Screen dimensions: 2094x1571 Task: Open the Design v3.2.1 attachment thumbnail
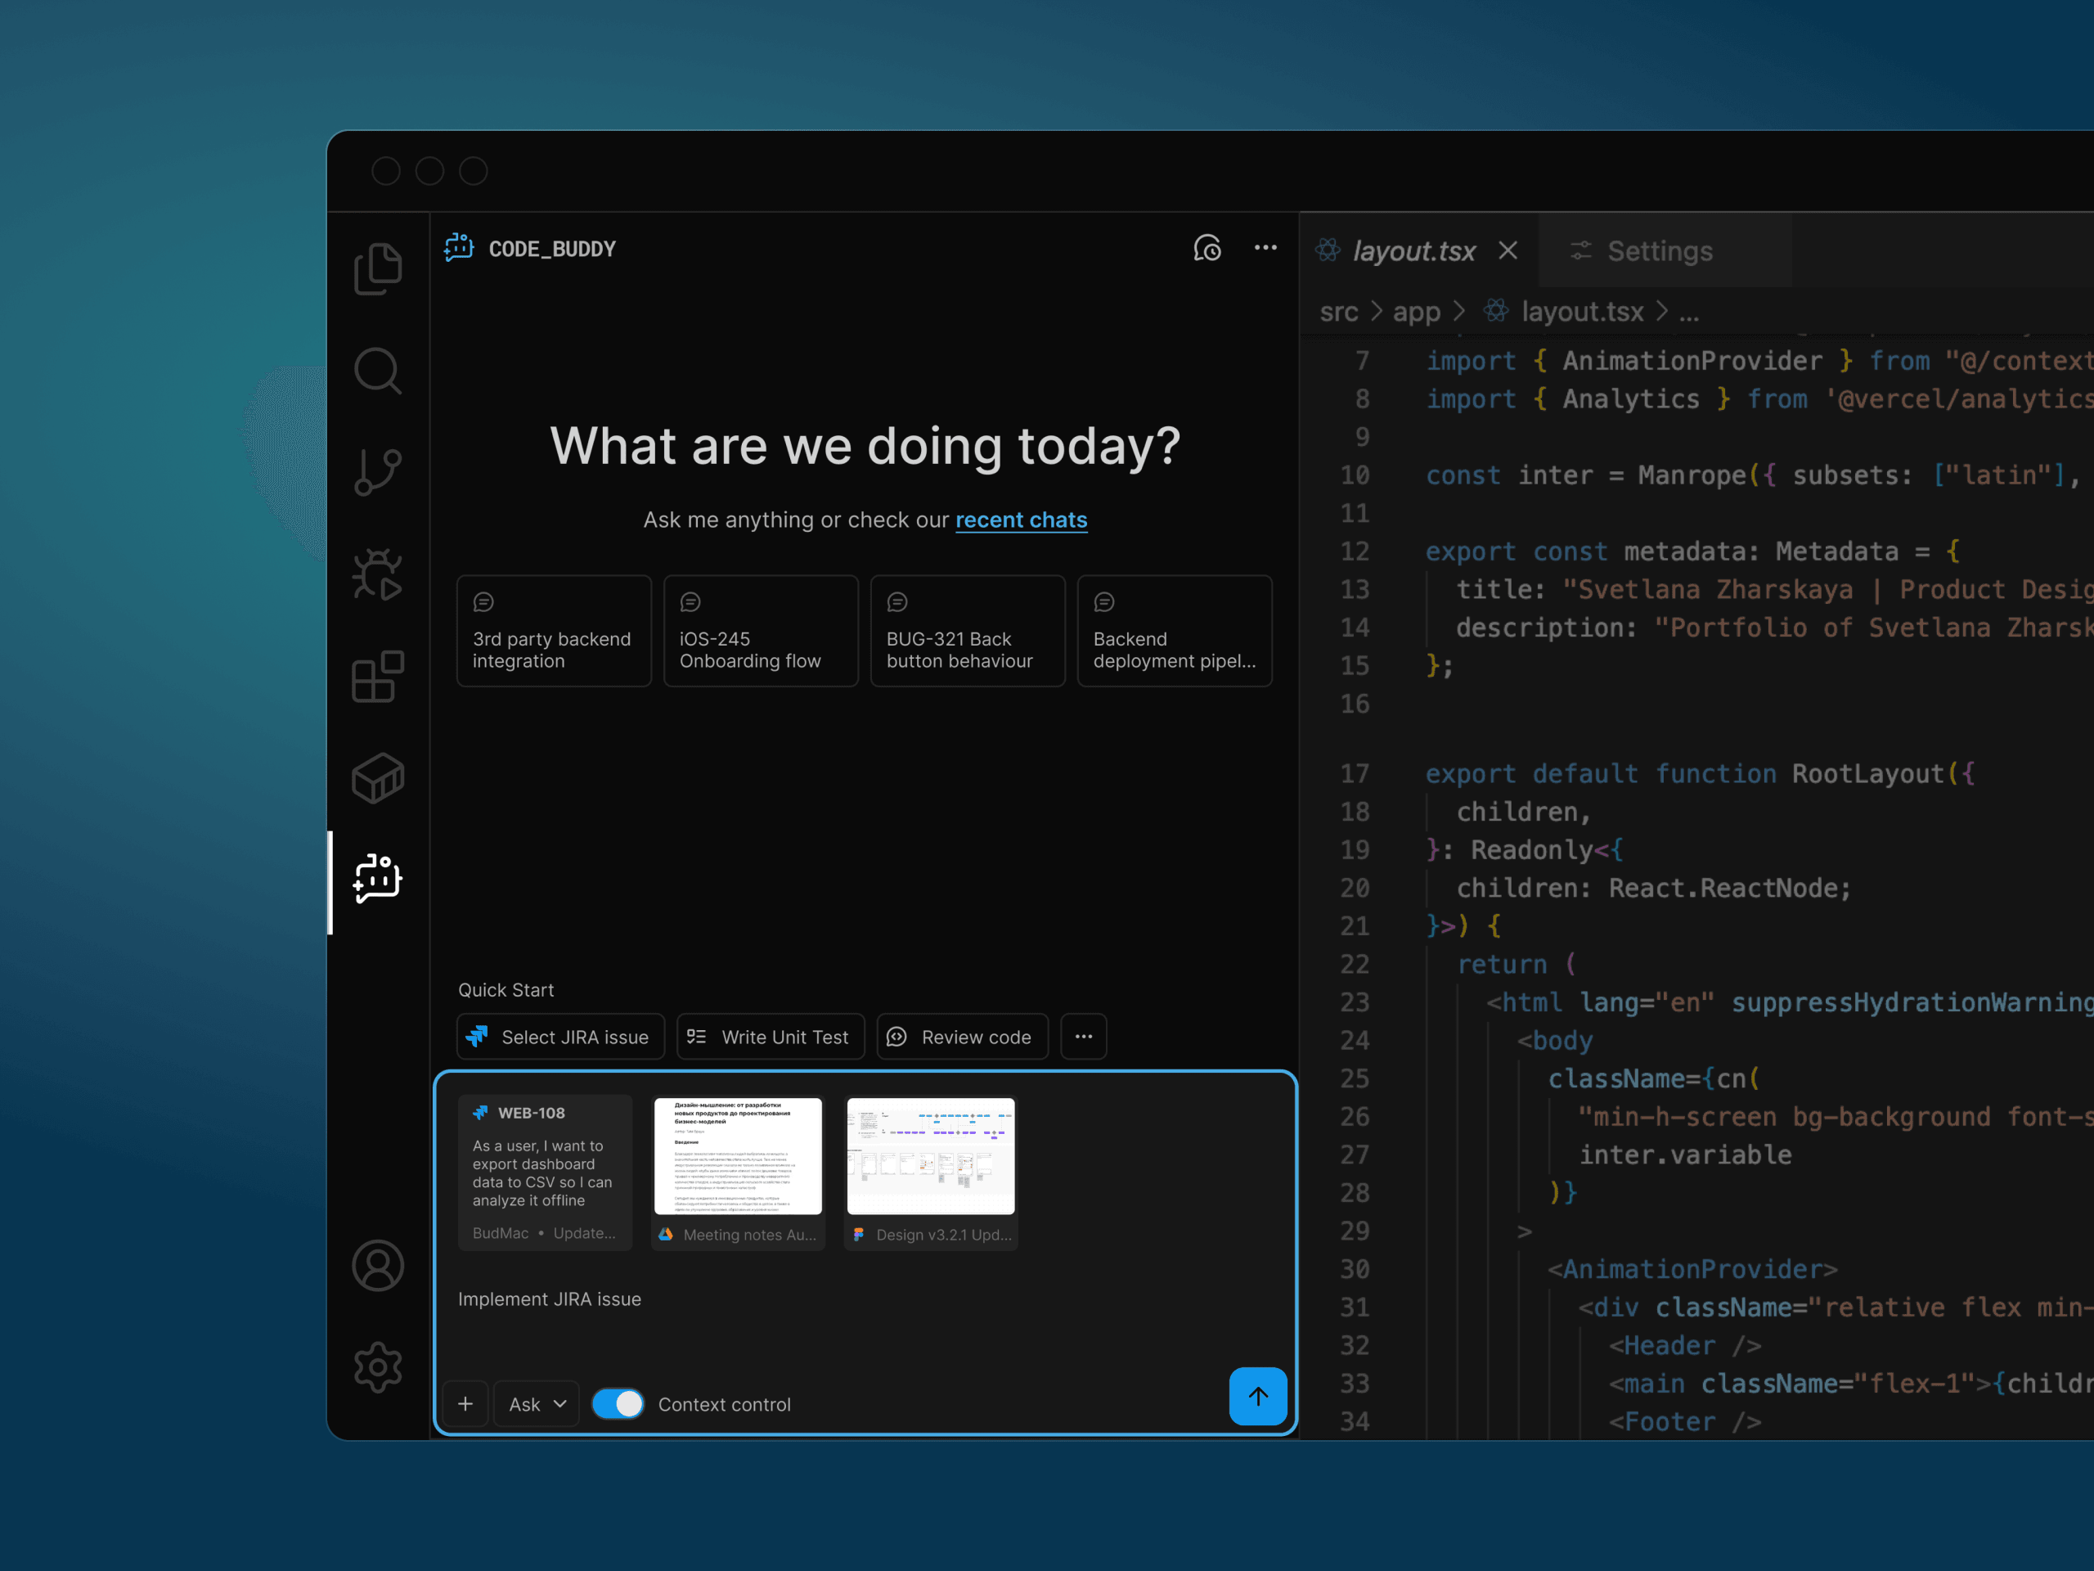(x=931, y=1157)
